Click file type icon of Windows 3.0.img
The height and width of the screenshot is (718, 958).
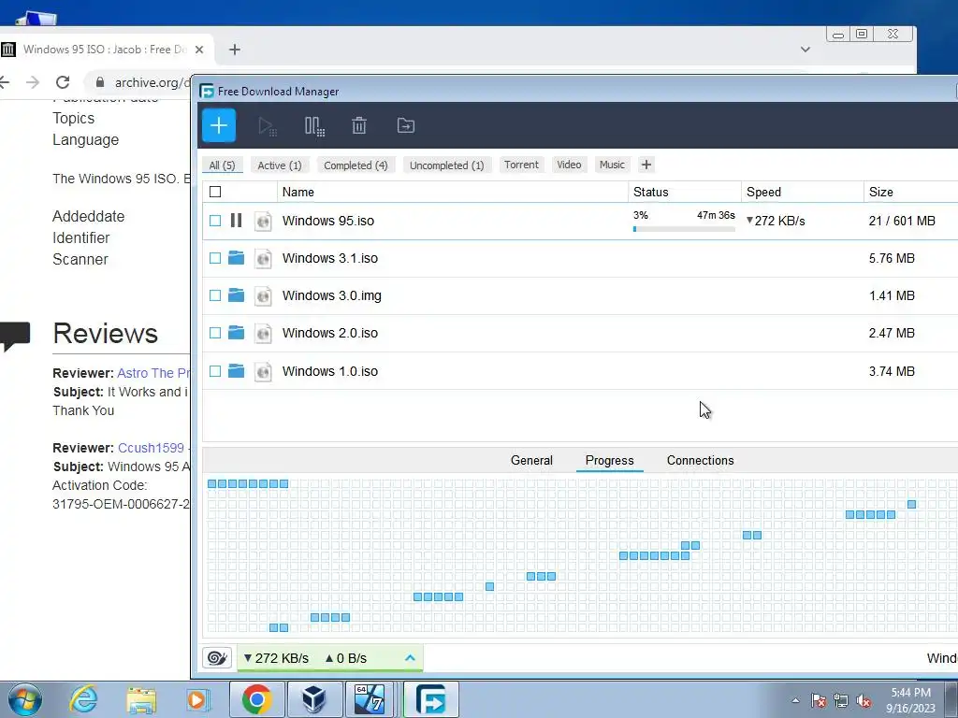tap(263, 296)
